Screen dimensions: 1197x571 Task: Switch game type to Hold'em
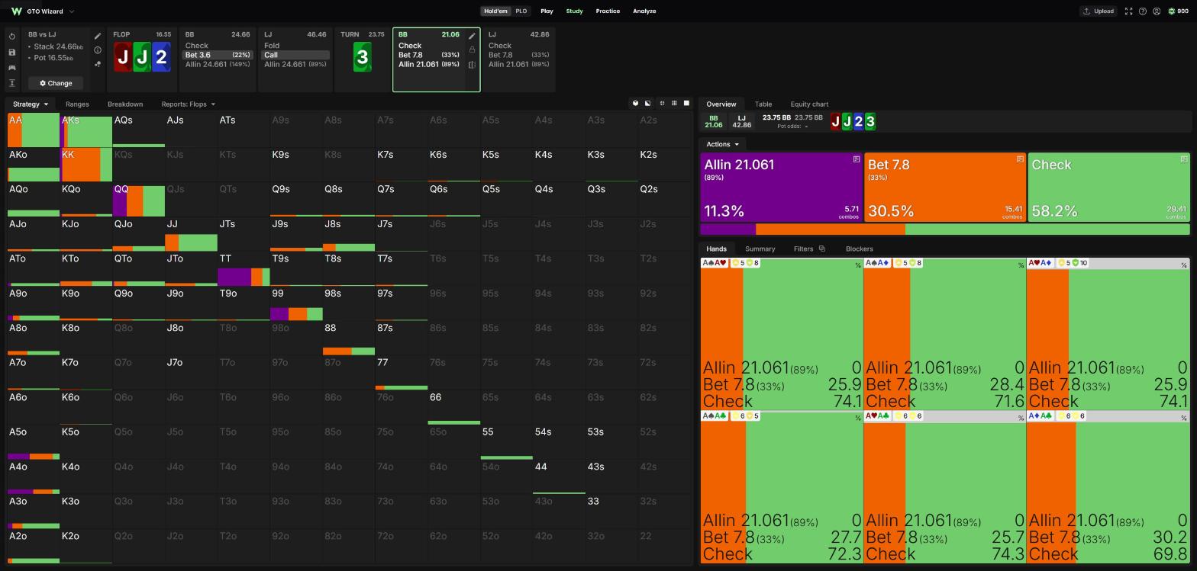click(495, 11)
